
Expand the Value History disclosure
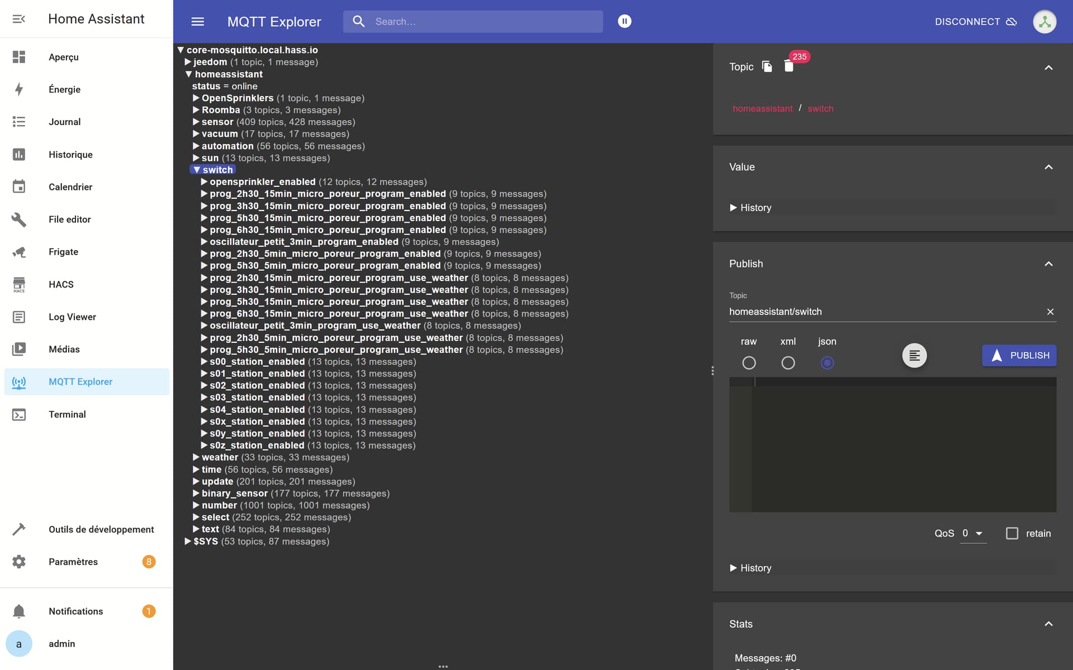[x=751, y=208]
